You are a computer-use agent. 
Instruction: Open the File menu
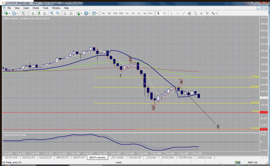(9, 8)
